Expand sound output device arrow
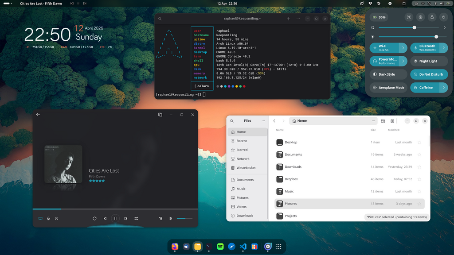This screenshot has width=454, height=255. tap(445, 28)
